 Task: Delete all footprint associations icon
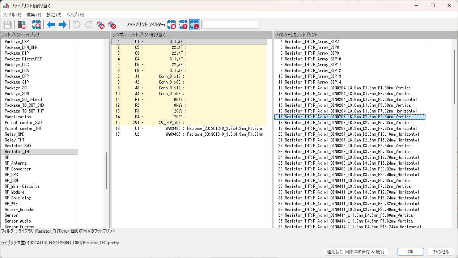click(x=113, y=25)
